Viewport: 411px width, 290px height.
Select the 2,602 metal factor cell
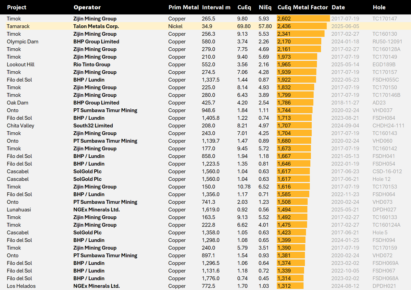(x=303, y=19)
